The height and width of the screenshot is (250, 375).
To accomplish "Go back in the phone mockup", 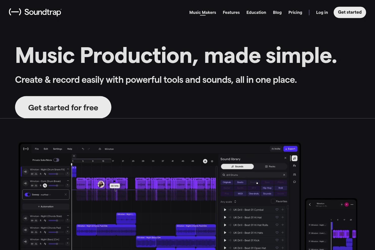I will click(310, 205).
